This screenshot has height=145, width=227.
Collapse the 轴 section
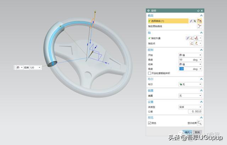(x=201, y=33)
